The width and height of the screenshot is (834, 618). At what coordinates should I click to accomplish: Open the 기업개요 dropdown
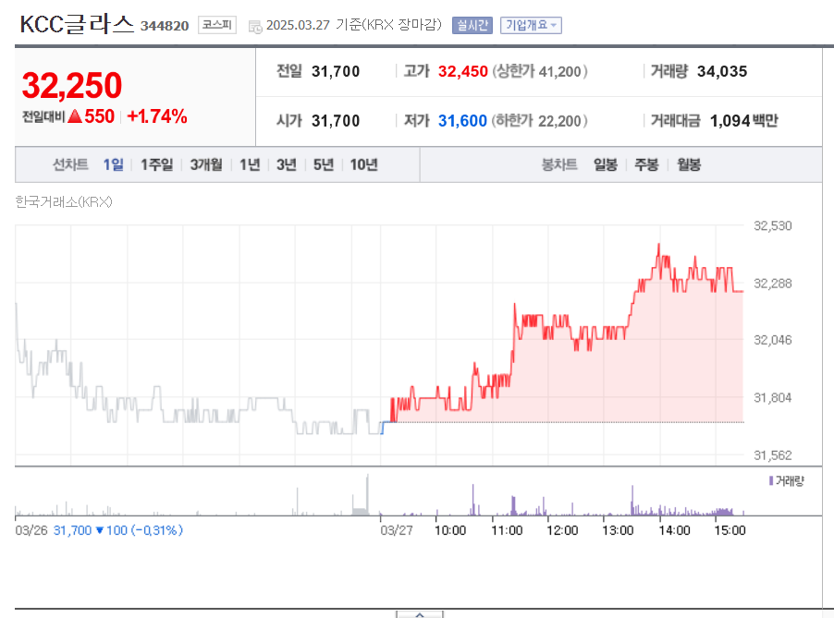pos(531,25)
